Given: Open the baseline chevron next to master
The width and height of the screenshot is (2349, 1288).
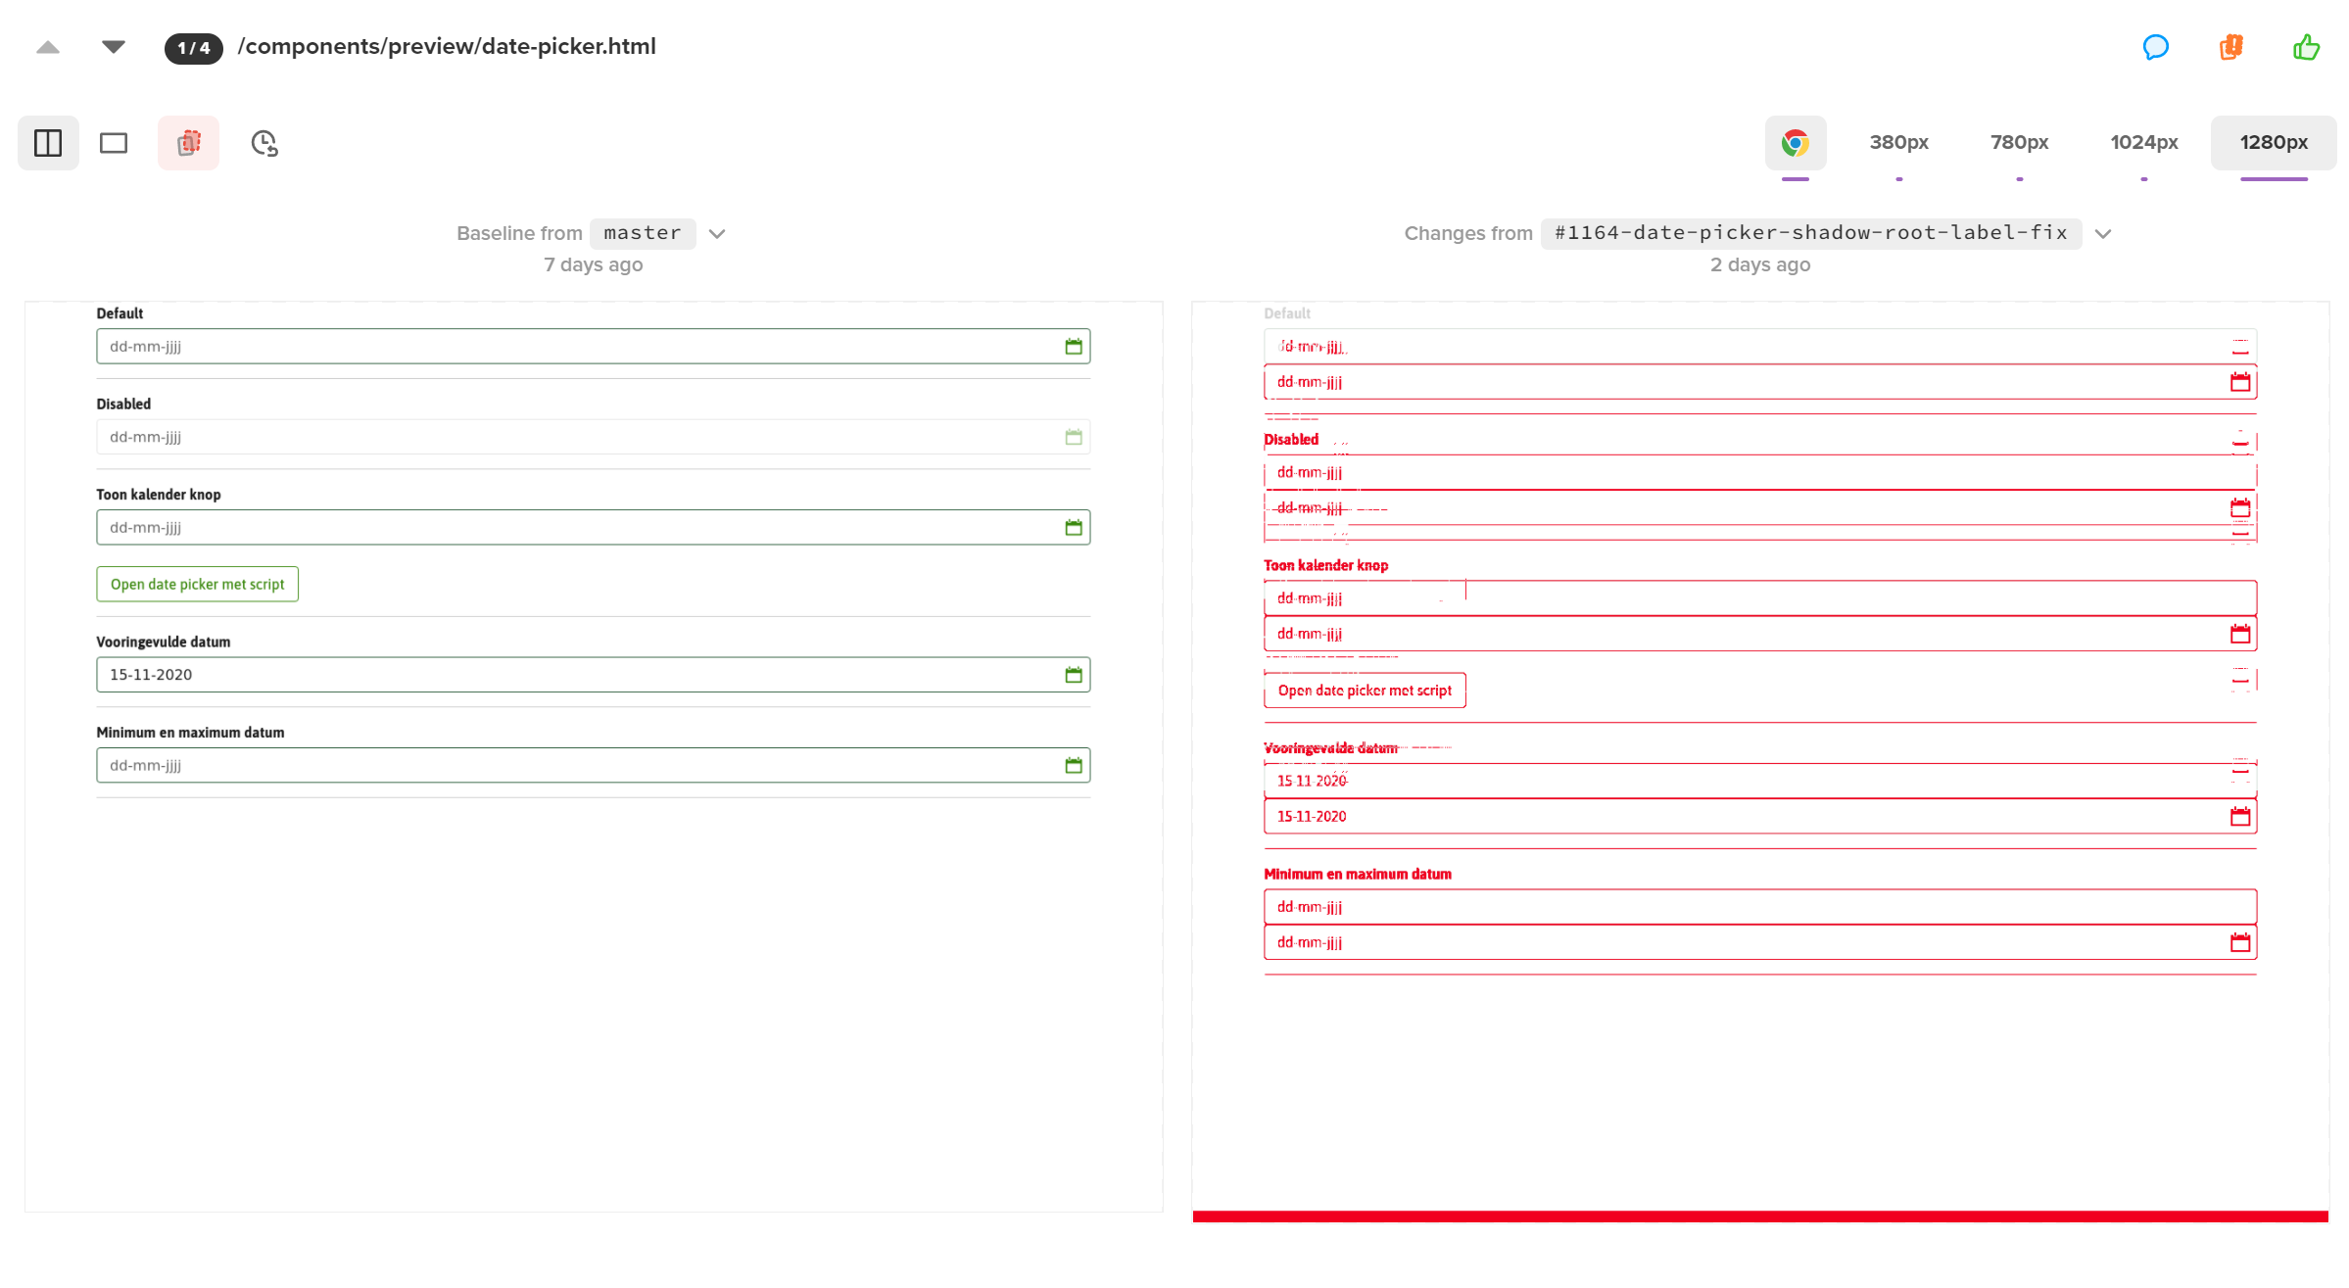Looking at the screenshot, I should pyautogui.click(x=716, y=234).
